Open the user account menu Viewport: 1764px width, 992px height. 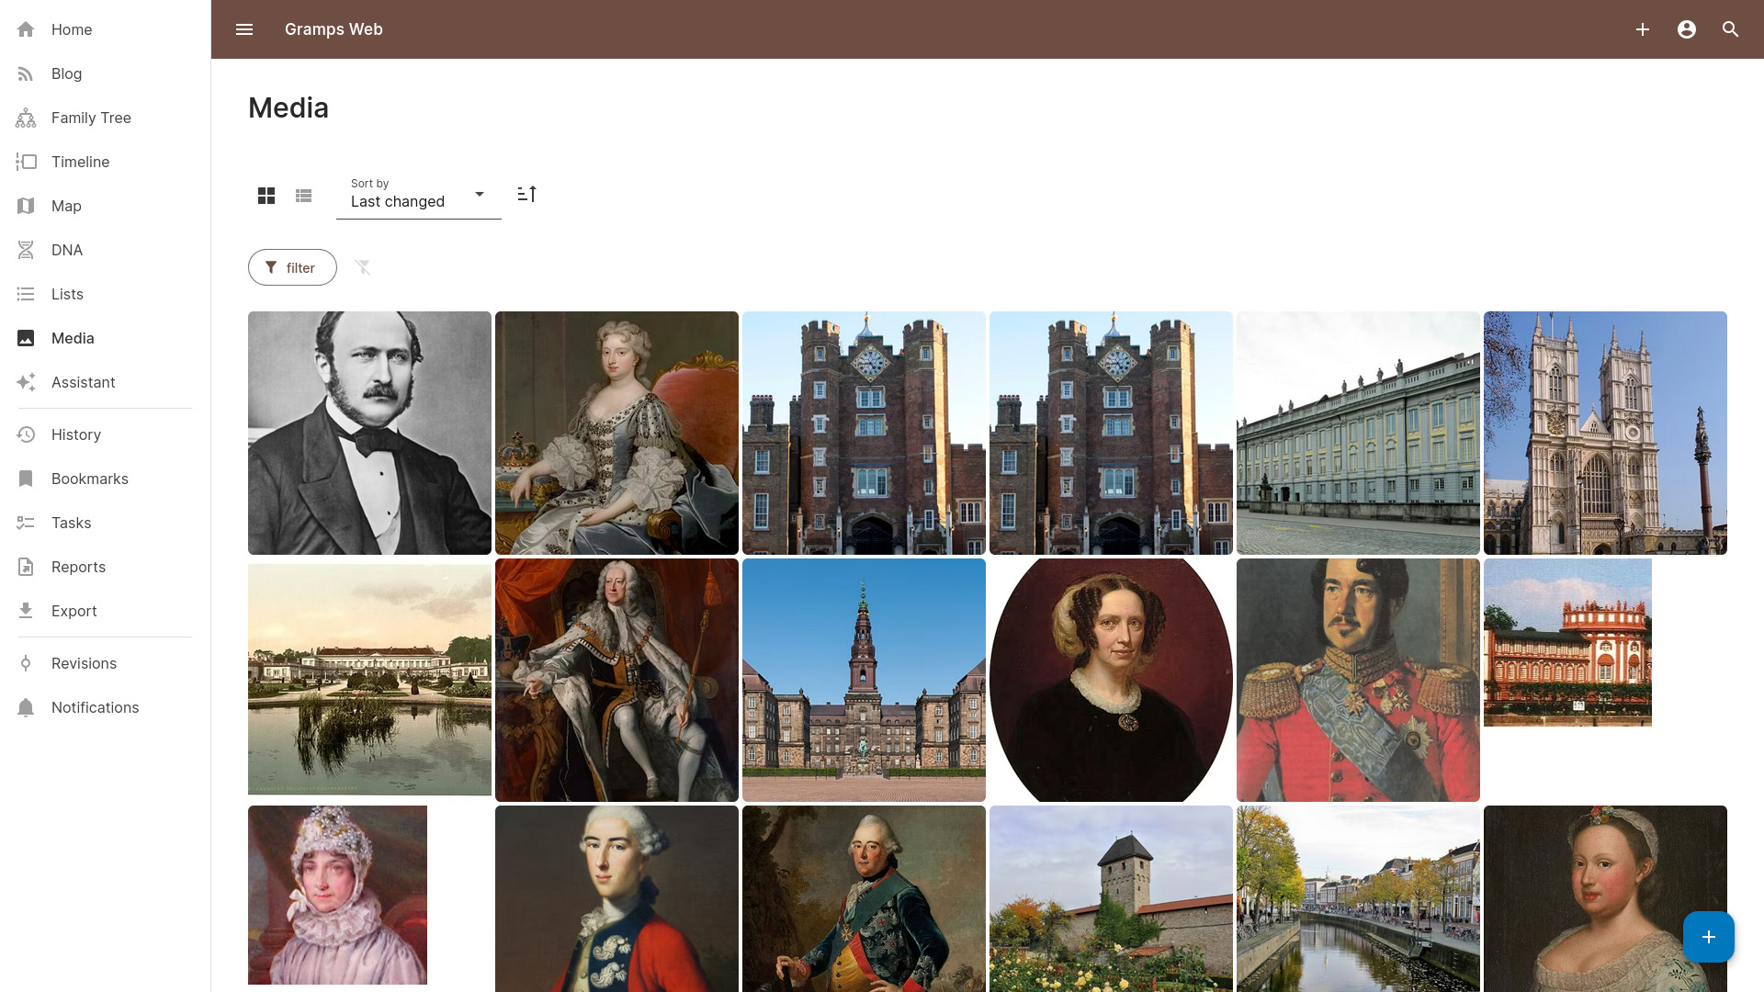1687,29
